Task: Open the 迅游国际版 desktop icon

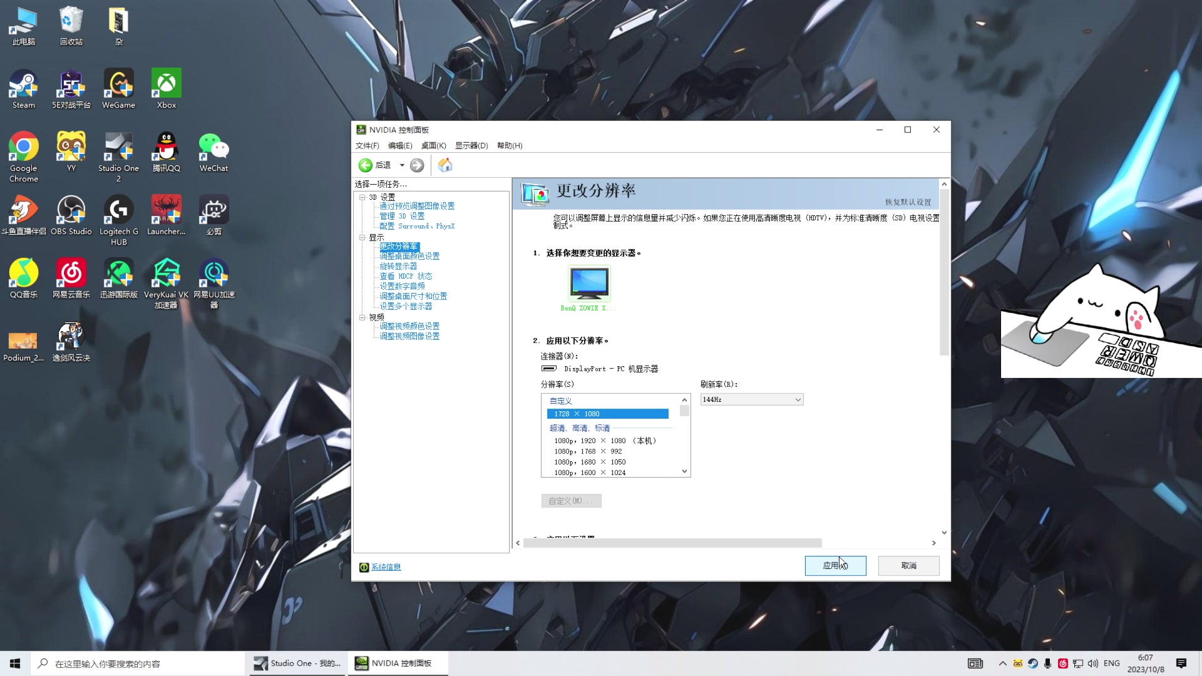Action: [x=119, y=279]
